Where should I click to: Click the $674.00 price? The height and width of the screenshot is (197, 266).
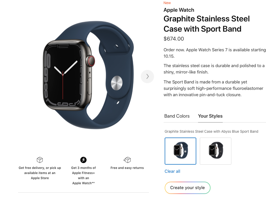(x=174, y=39)
